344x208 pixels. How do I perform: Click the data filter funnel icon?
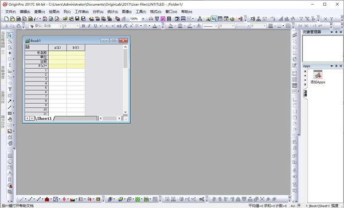[301, 19]
